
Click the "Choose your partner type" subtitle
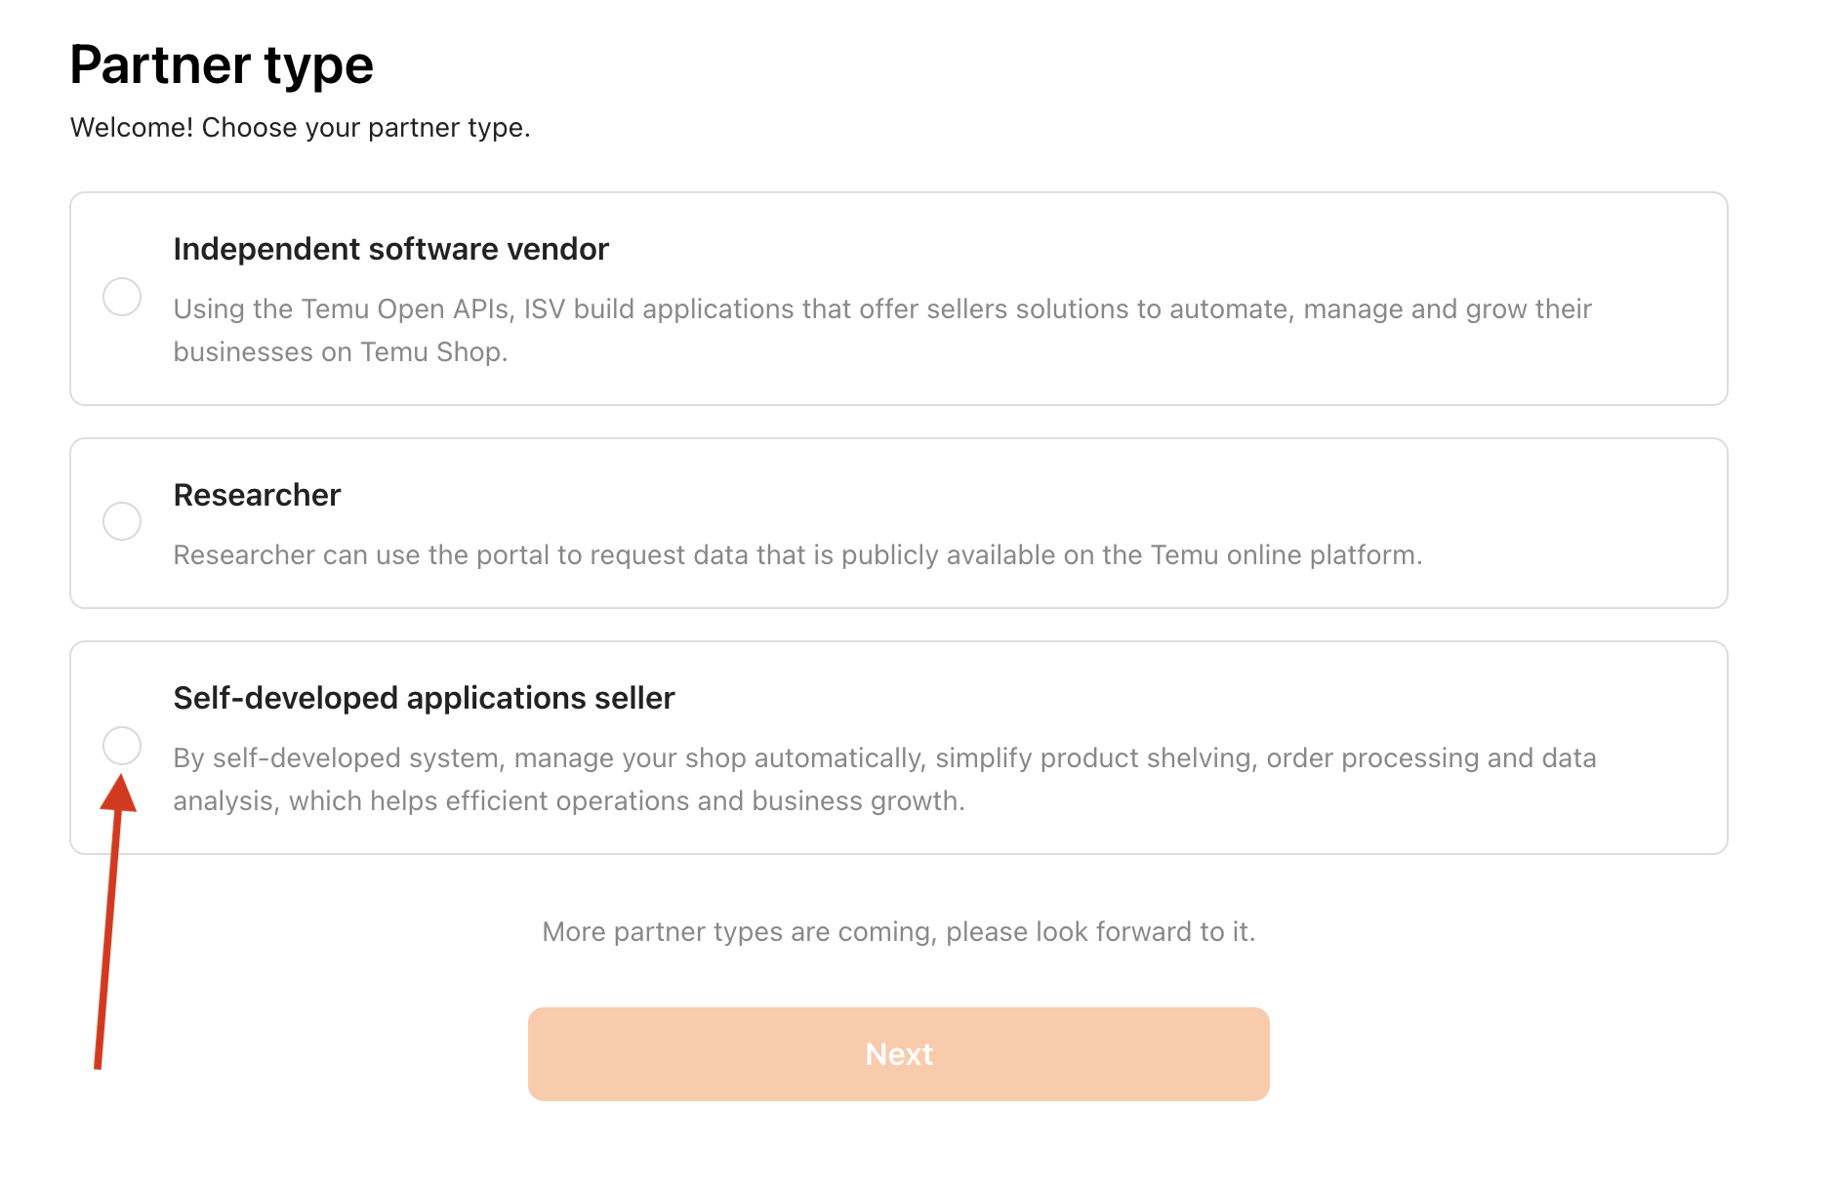366,128
